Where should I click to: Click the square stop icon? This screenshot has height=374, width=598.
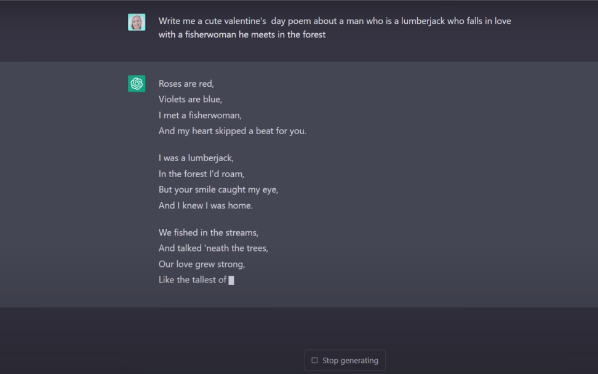[314, 360]
